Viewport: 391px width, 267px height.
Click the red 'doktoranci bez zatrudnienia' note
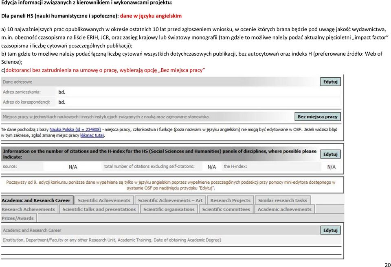(x=105, y=70)
